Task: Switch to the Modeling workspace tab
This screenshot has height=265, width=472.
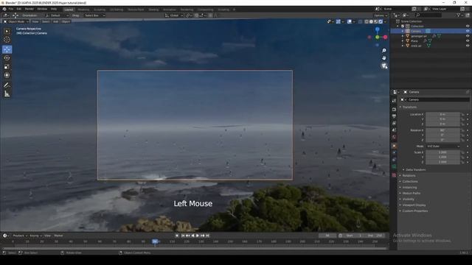Action: coord(83,10)
